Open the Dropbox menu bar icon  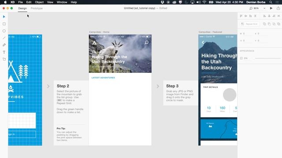(163, 2)
